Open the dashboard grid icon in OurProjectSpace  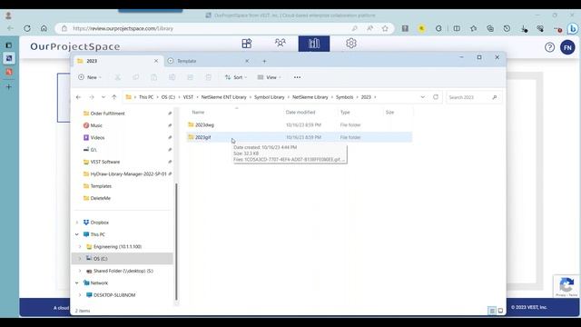(x=247, y=44)
